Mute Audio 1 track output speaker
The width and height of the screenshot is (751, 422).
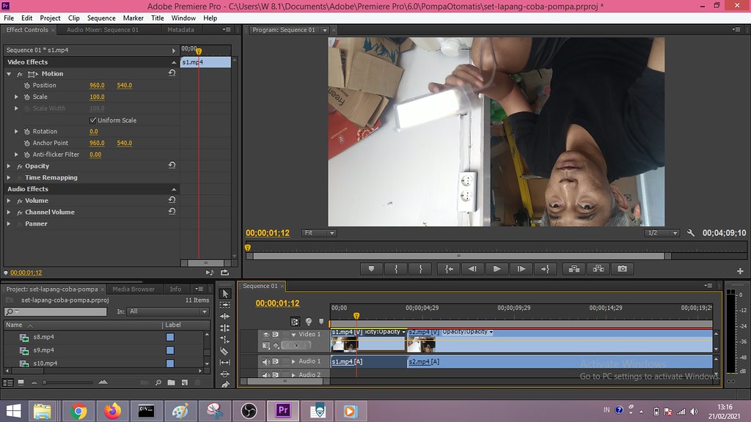pyautogui.click(x=265, y=361)
